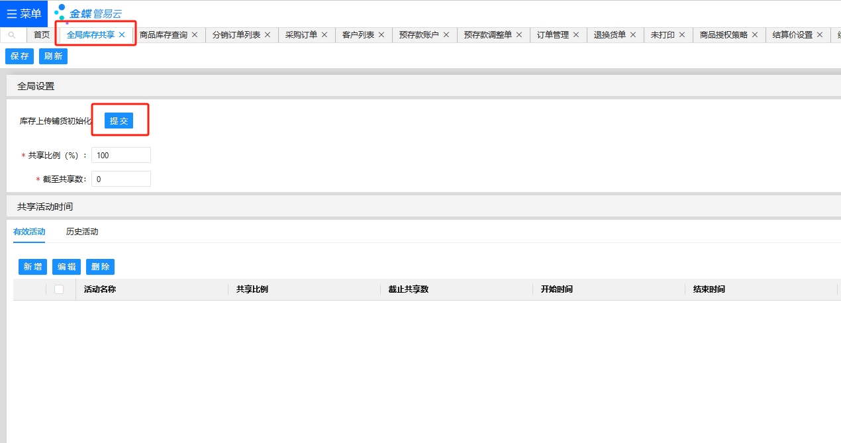Switch to the 首页 tab
Viewport: 841px width, 443px height.
click(x=42, y=35)
